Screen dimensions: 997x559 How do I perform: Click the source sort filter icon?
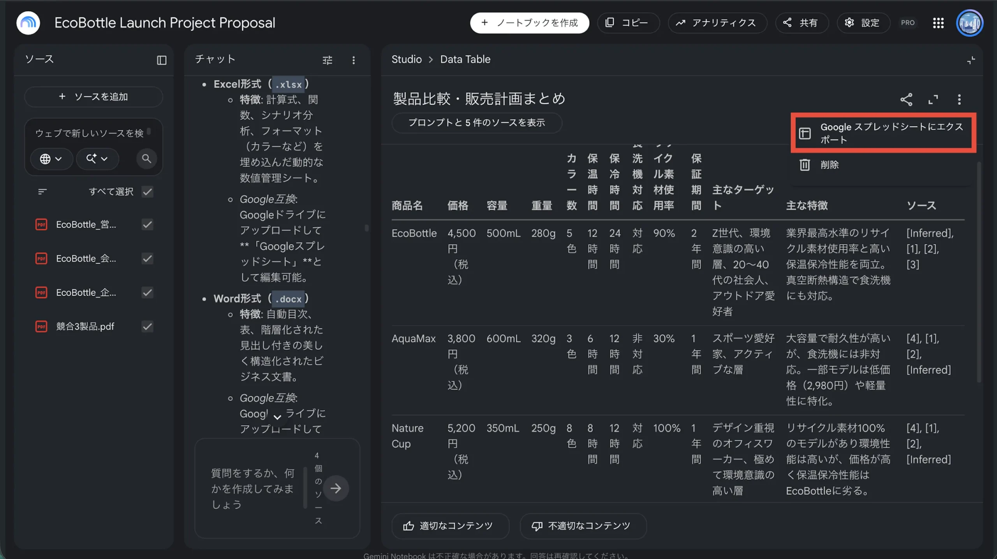click(x=42, y=191)
